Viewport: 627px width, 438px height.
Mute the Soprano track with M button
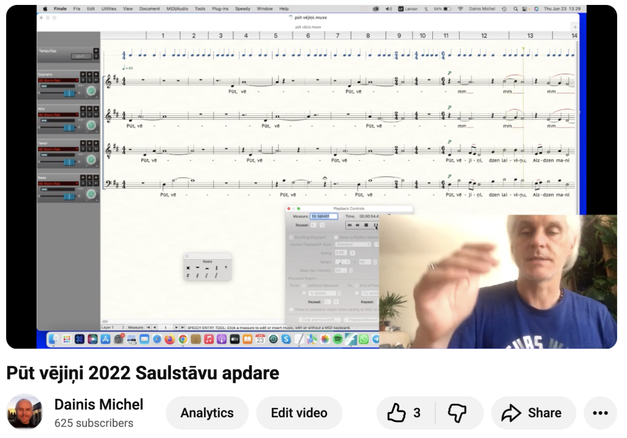96,80
